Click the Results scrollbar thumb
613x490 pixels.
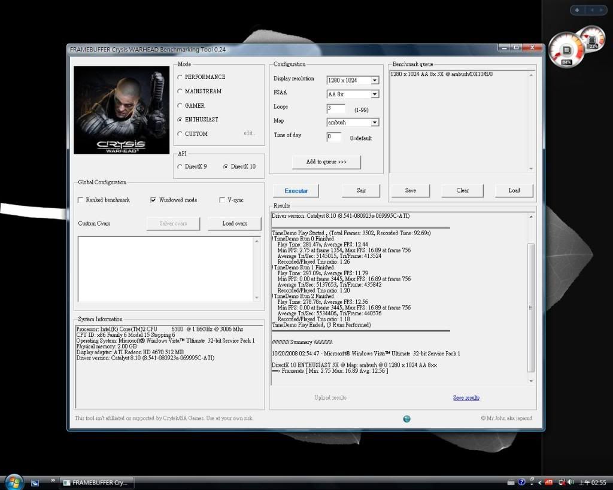(531, 308)
